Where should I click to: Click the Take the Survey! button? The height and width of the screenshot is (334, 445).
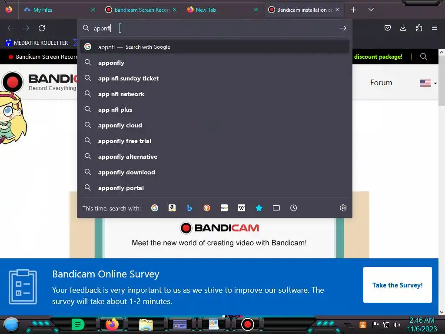[397, 285]
